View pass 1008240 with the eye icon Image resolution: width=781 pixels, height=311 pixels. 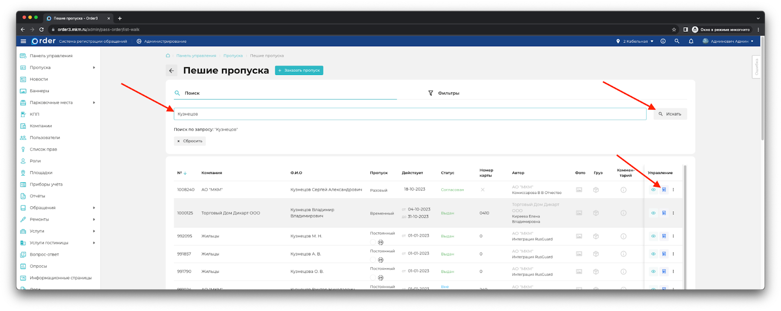(653, 190)
